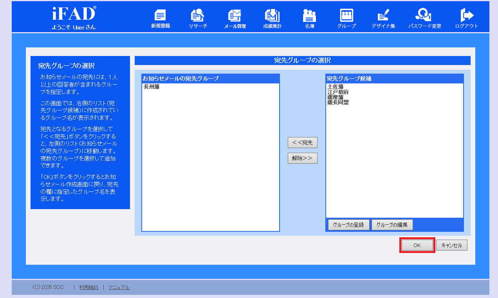The height and width of the screenshot is (298, 498).
Task: Open the メール管理 icon
Action: point(235,19)
